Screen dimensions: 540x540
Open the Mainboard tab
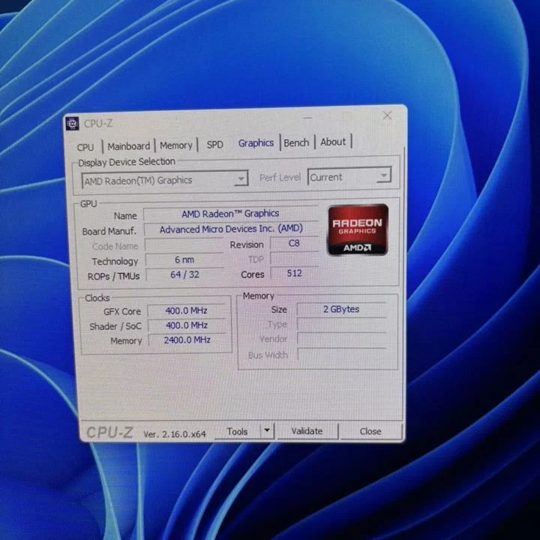pyautogui.click(x=129, y=147)
